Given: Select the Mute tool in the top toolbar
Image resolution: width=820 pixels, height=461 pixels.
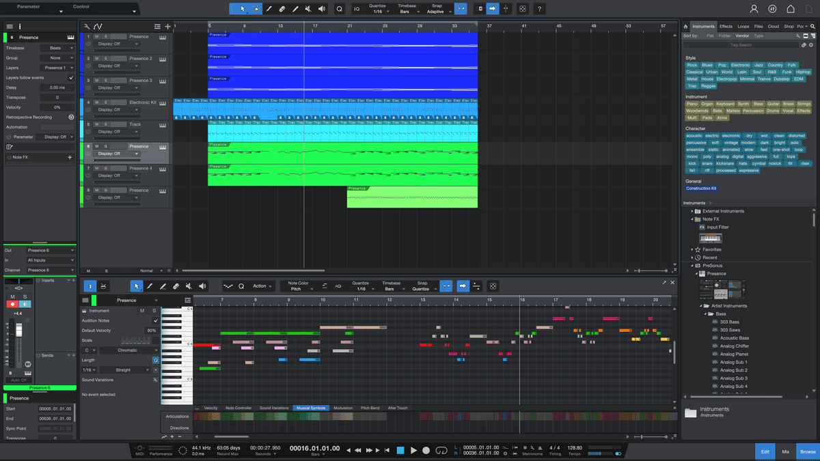Looking at the screenshot, I should tap(308, 9).
